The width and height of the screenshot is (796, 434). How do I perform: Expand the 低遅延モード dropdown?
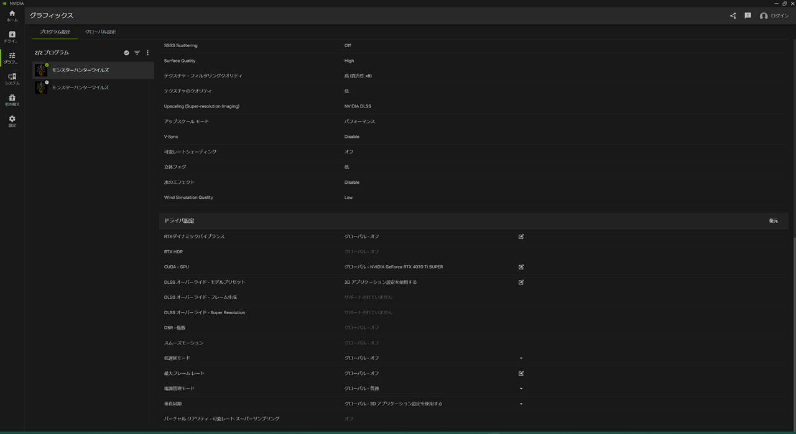[x=521, y=358]
